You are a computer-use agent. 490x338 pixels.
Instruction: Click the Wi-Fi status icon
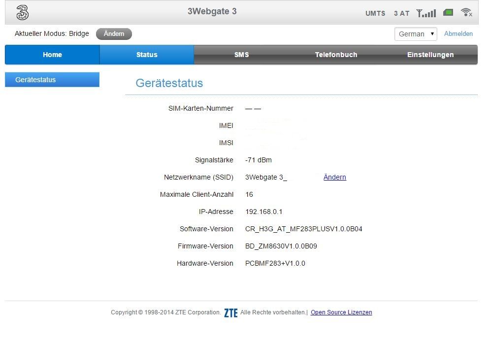pyautogui.click(x=466, y=12)
